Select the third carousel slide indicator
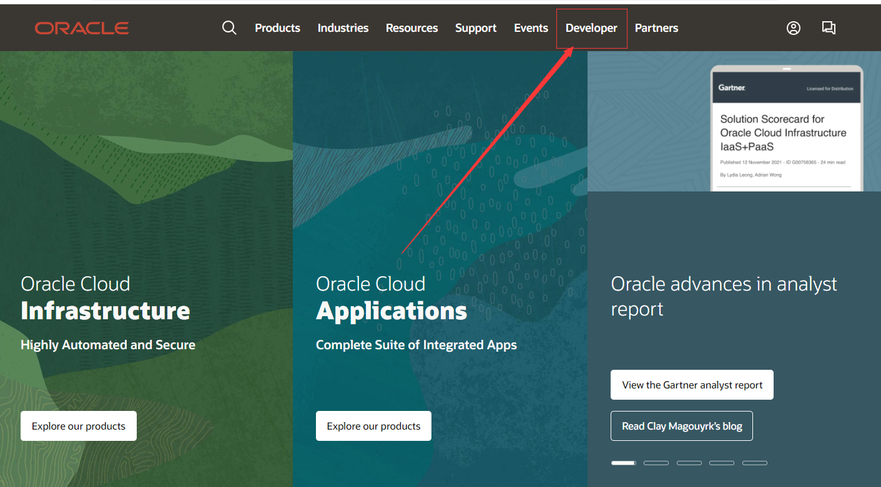The height and width of the screenshot is (487, 881). (689, 463)
